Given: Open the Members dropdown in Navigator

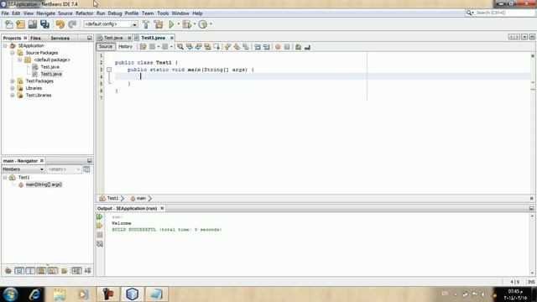Looking at the screenshot, I should coord(23,169).
